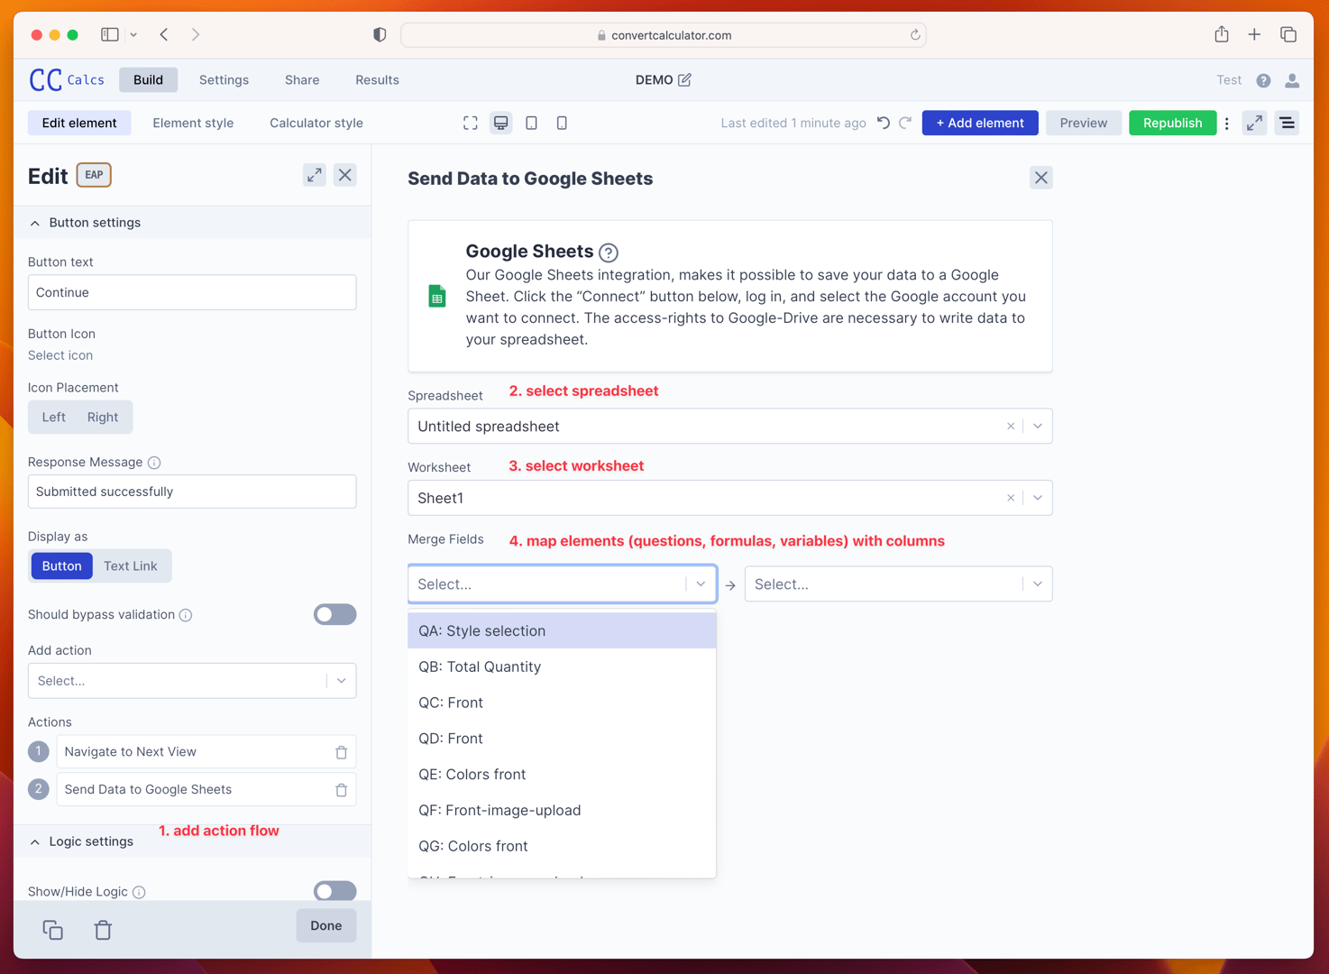Clear the Sheet1 worksheet selection

coord(1011,498)
